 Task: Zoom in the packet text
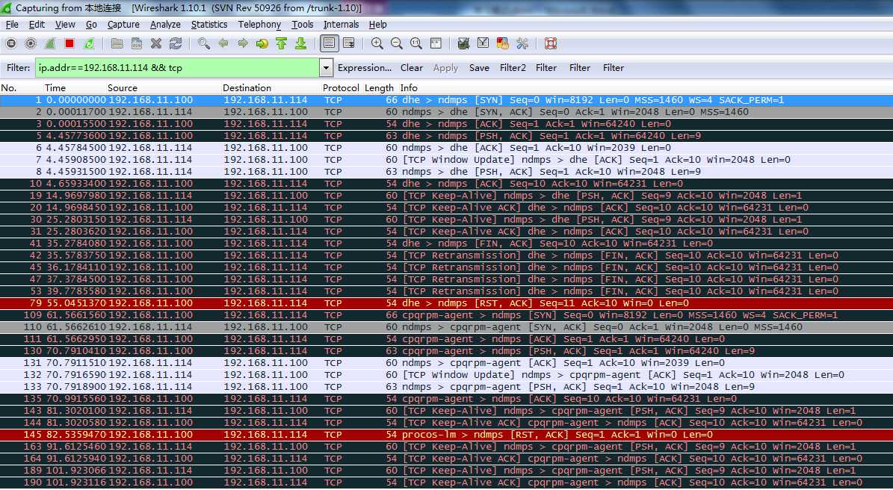(x=377, y=44)
